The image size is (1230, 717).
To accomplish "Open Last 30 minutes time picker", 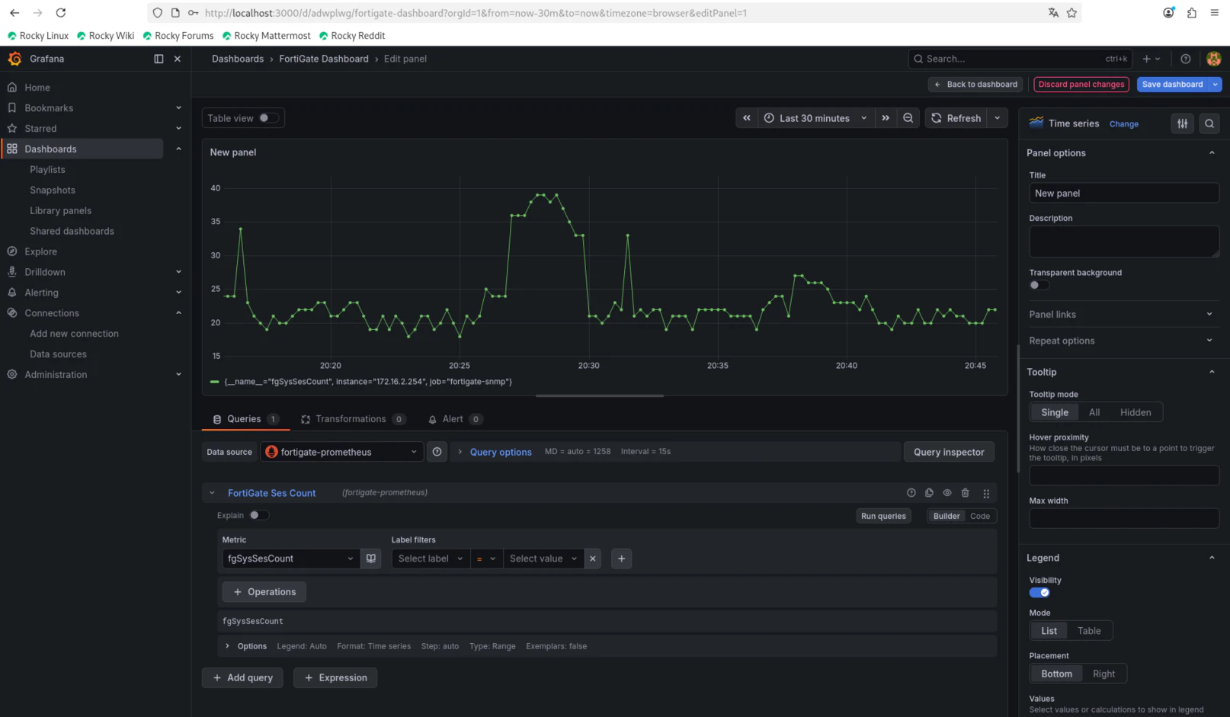I will click(x=815, y=118).
